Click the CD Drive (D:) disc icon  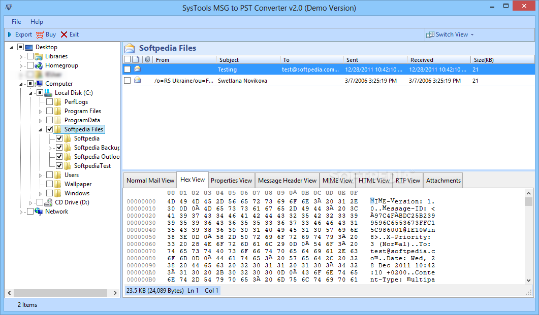48,202
